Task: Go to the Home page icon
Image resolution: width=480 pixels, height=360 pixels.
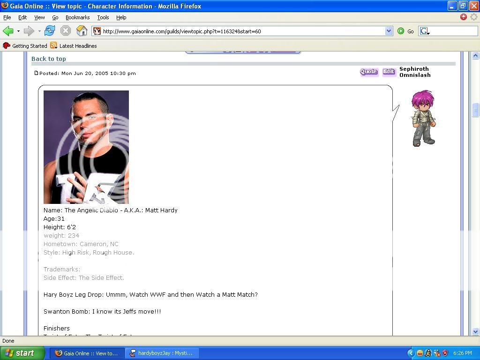Action: coord(82,31)
